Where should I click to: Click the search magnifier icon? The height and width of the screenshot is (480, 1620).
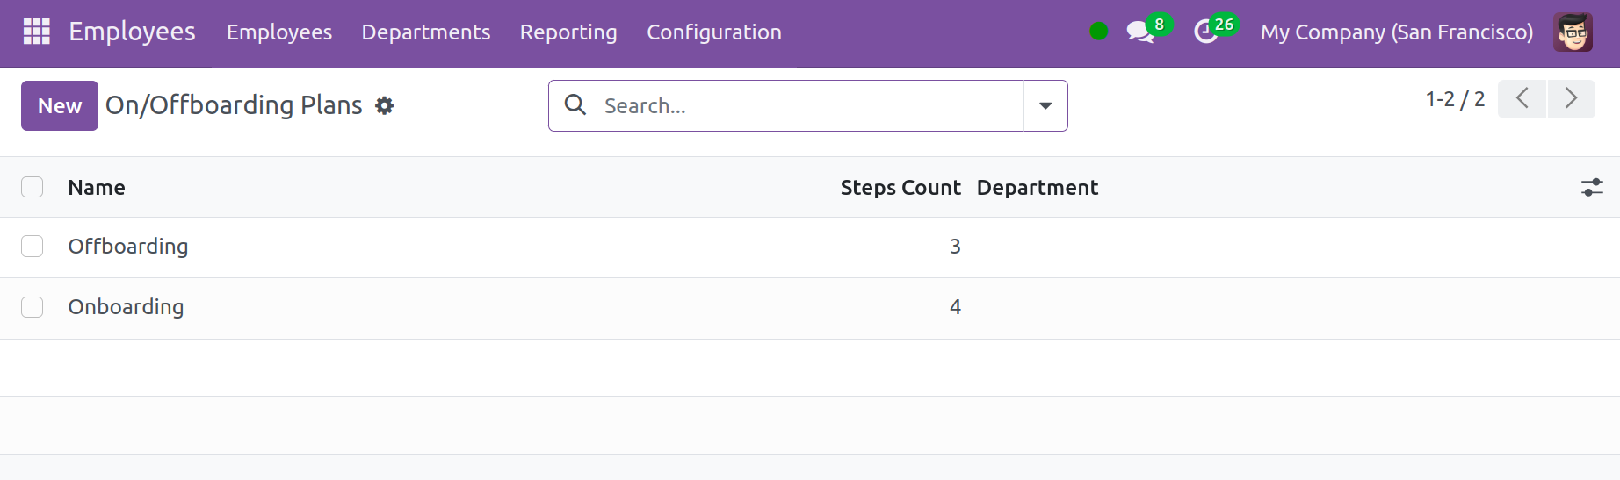[x=575, y=105]
